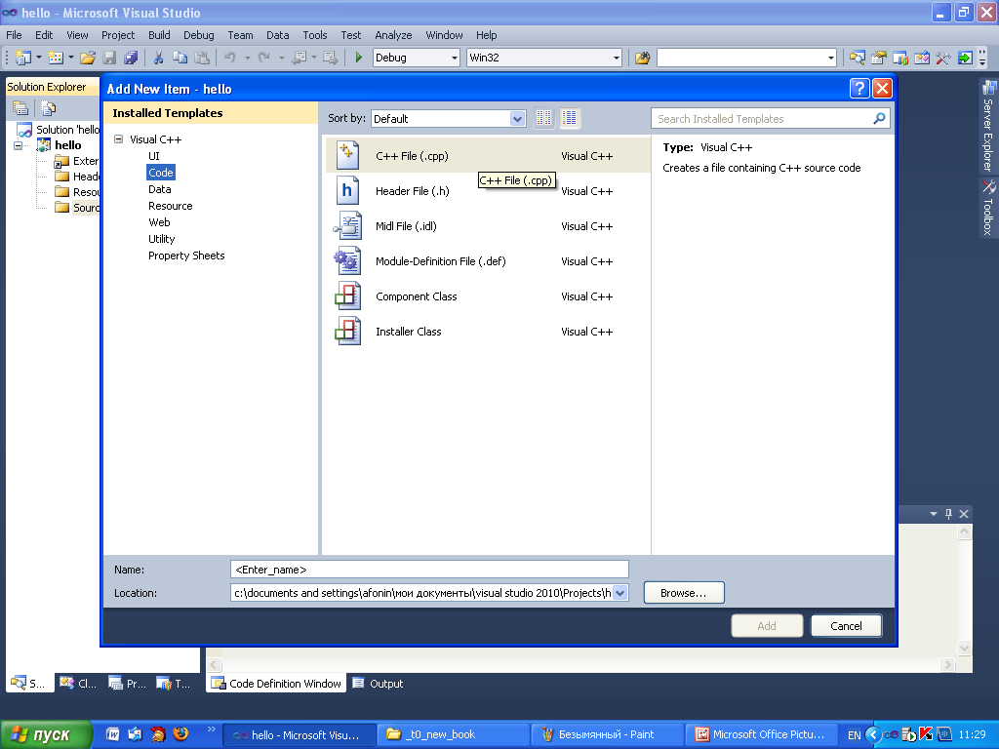The height and width of the screenshot is (749, 999).
Task: Click the Open File toolbar icon
Action: point(87,58)
